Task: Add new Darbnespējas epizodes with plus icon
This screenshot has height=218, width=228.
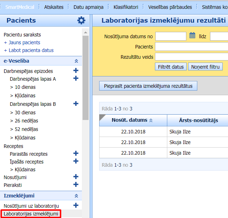Action: (76, 71)
